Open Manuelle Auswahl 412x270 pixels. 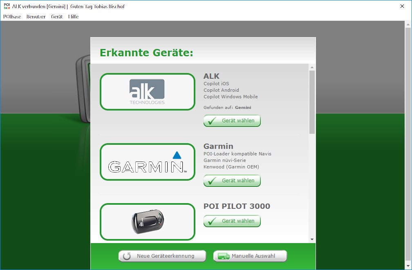coord(250,256)
